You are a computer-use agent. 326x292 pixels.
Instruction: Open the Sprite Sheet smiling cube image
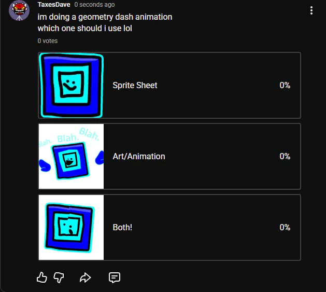(71, 86)
